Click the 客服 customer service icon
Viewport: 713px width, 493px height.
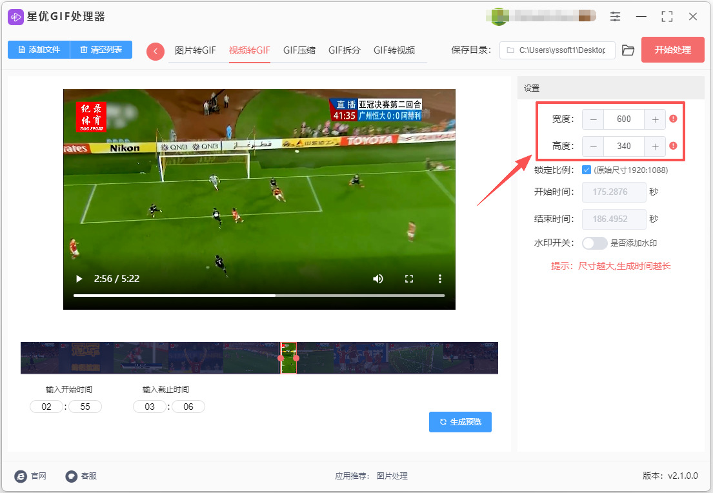click(x=72, y=476)
